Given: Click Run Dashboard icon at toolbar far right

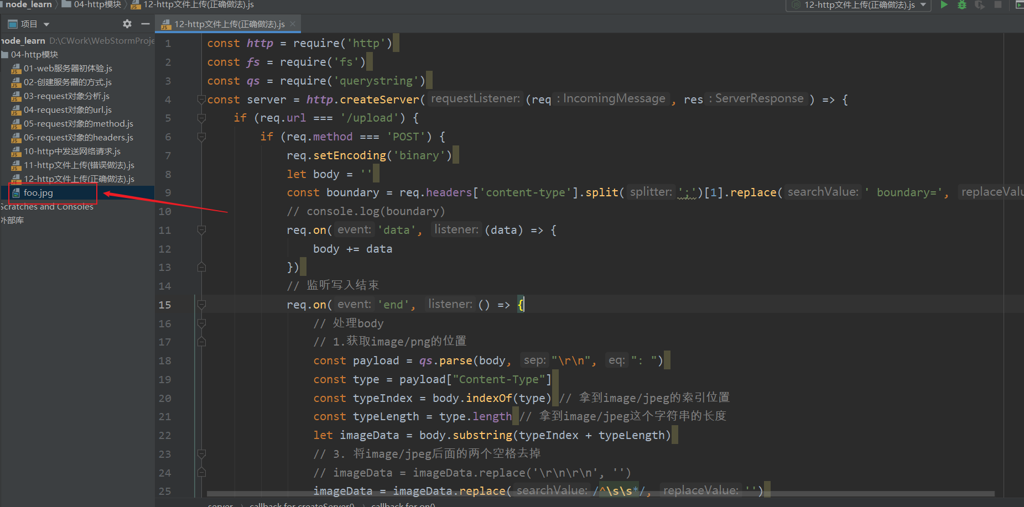Looking at the screenshot, I should pyautogui.click(x=1019, y=5).
